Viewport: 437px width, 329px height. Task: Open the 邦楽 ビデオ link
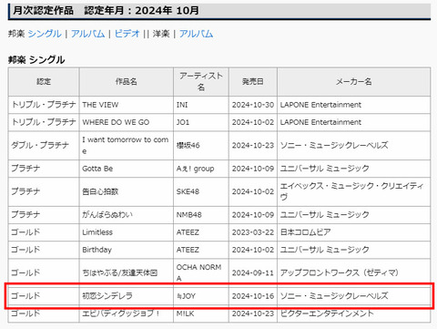click(127, 34)
